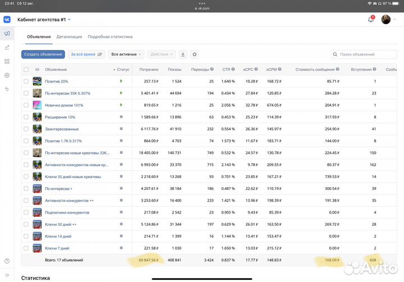Click the help question mark in sidebar
Screen dimensions: 404x282
7,261
